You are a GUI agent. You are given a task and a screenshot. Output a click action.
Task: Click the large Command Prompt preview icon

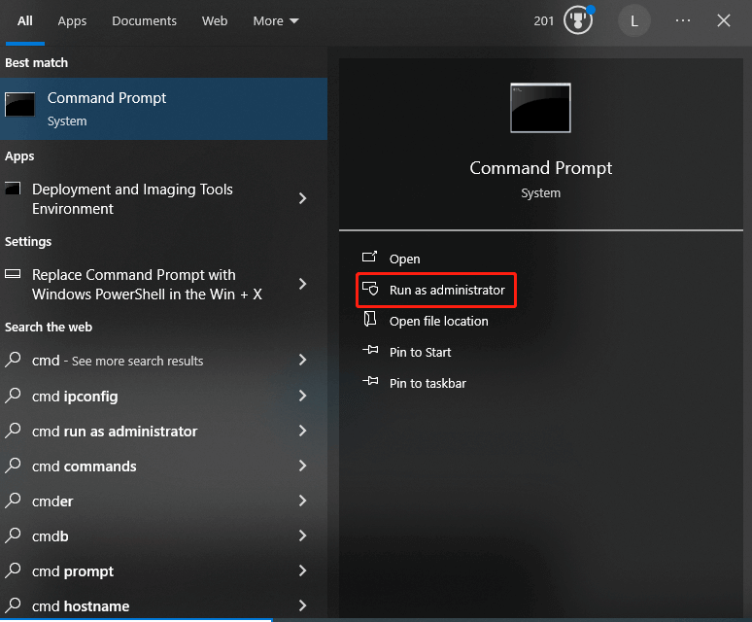click(540, 107)
